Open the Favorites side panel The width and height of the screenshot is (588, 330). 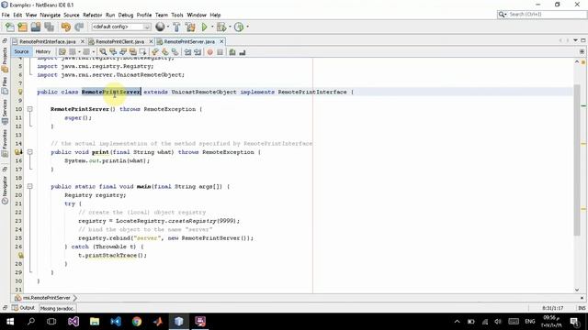(5, 143)
